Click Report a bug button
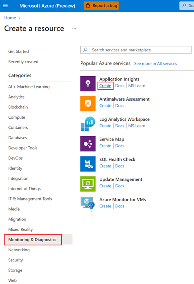This screenshot has width=194, height=284. (101, 6)
